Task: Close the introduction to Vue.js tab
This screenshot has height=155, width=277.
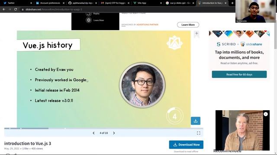Action: click(225, 3)
